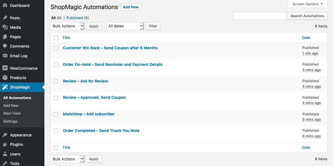Expand the All dates filter dropdown

pos(125,26)
